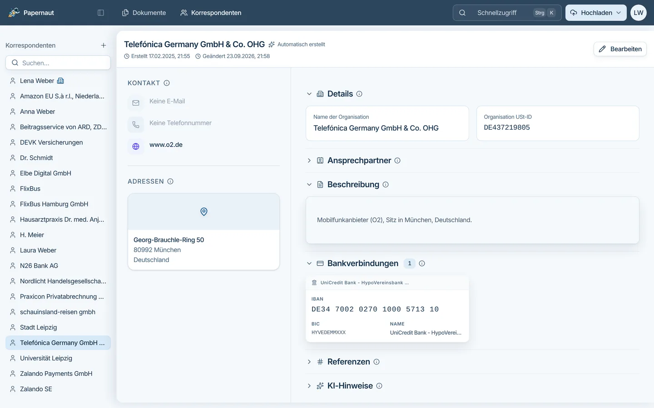The image size is (654, 408).
Task: Expand the Referenzen section
Action: (309, 362)
